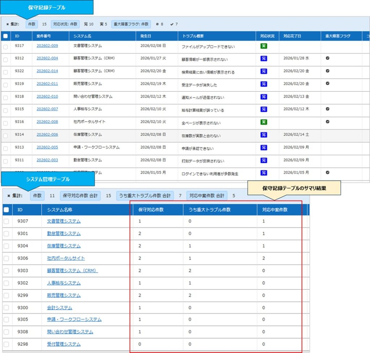
Task: Click the major incident checkmark for record 9315
Action: [327, 109]
